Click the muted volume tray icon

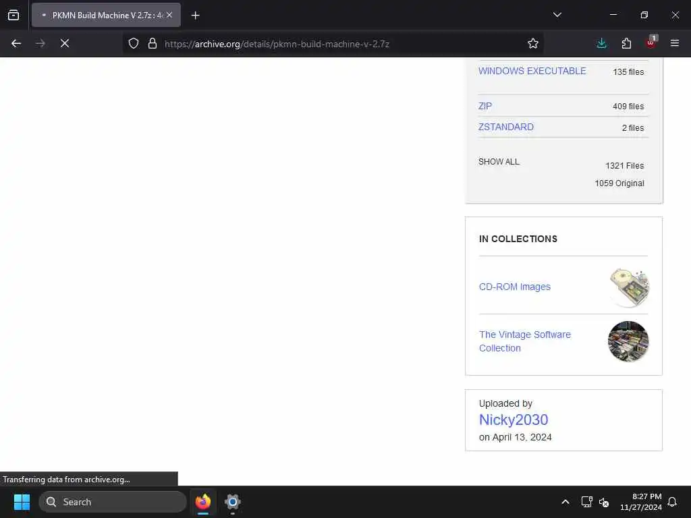click(x=604, y=502)
